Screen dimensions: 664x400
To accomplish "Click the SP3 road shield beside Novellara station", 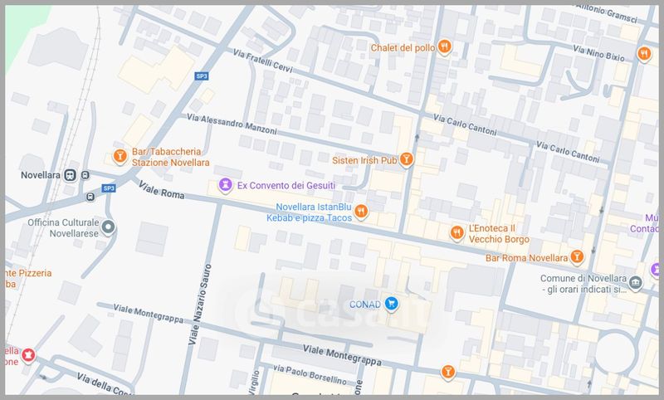I will [108, 188].
